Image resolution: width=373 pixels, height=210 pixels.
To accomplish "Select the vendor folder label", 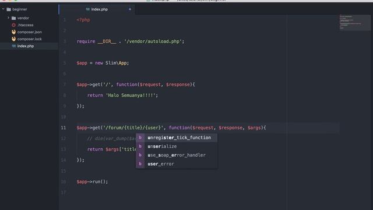I will click(23, 18).
